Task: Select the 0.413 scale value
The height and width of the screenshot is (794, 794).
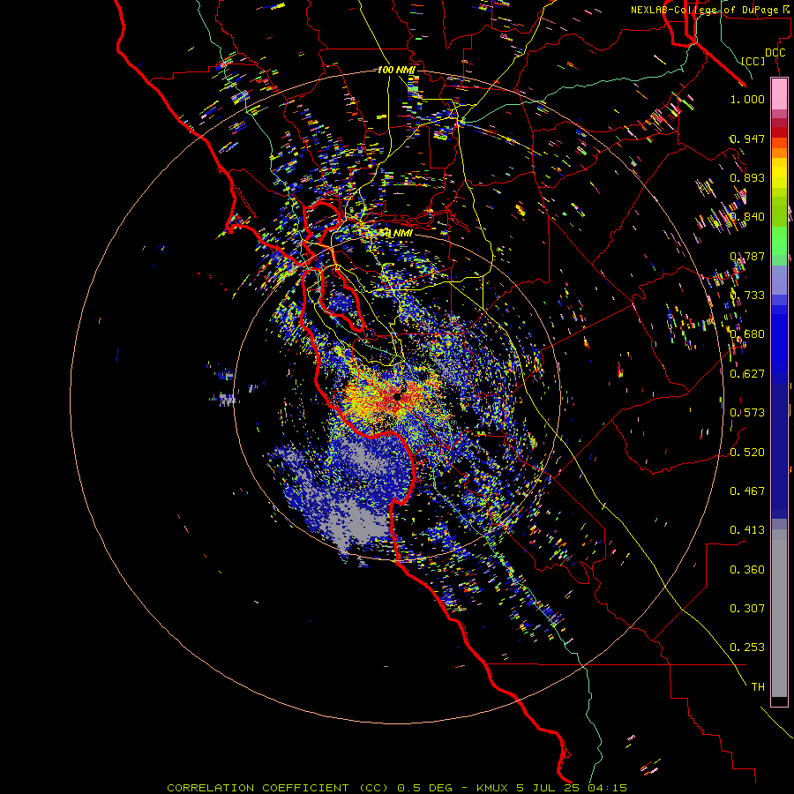Action: pos(747,530)
